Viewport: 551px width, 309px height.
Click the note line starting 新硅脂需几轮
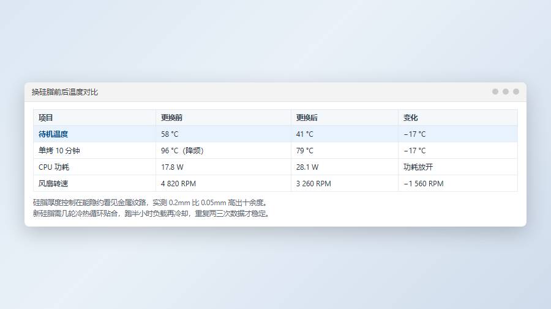click(152, 213)
